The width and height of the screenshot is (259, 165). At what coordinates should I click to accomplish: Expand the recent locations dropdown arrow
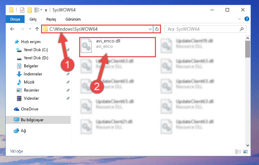[30, 29]
